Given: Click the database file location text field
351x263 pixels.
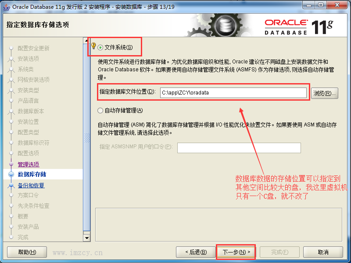Looking at the screenshot, I should pyautogui.click(x=233, y=93).
